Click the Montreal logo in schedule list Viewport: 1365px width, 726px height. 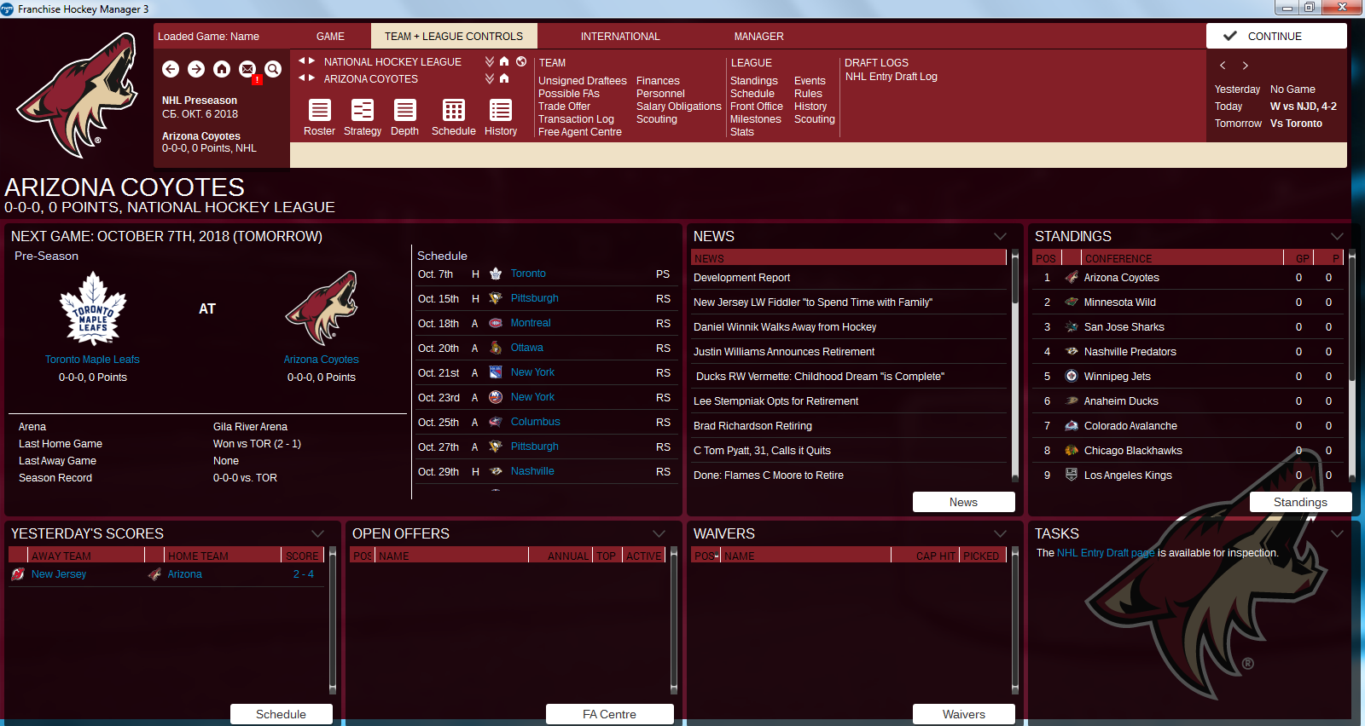coord(496,323)
